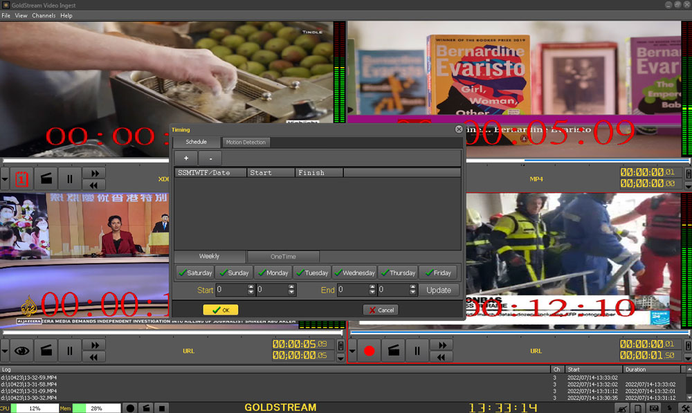The image size is (692, 413).
Task: Click the timecode lock icon, Al Jazeera channel
Action: 340,345
